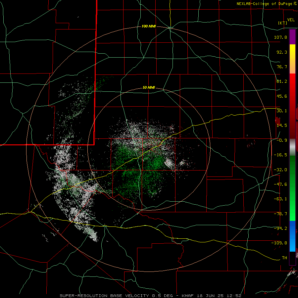Click the [KT] units label
The height and width of the screenshot is (298, 298).
click(283, 23)
